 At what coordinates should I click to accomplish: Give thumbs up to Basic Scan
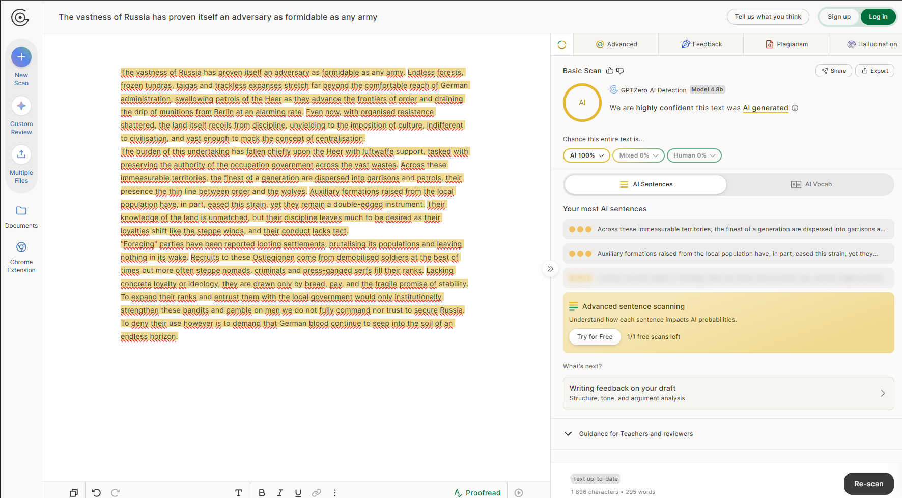[610, 71]
